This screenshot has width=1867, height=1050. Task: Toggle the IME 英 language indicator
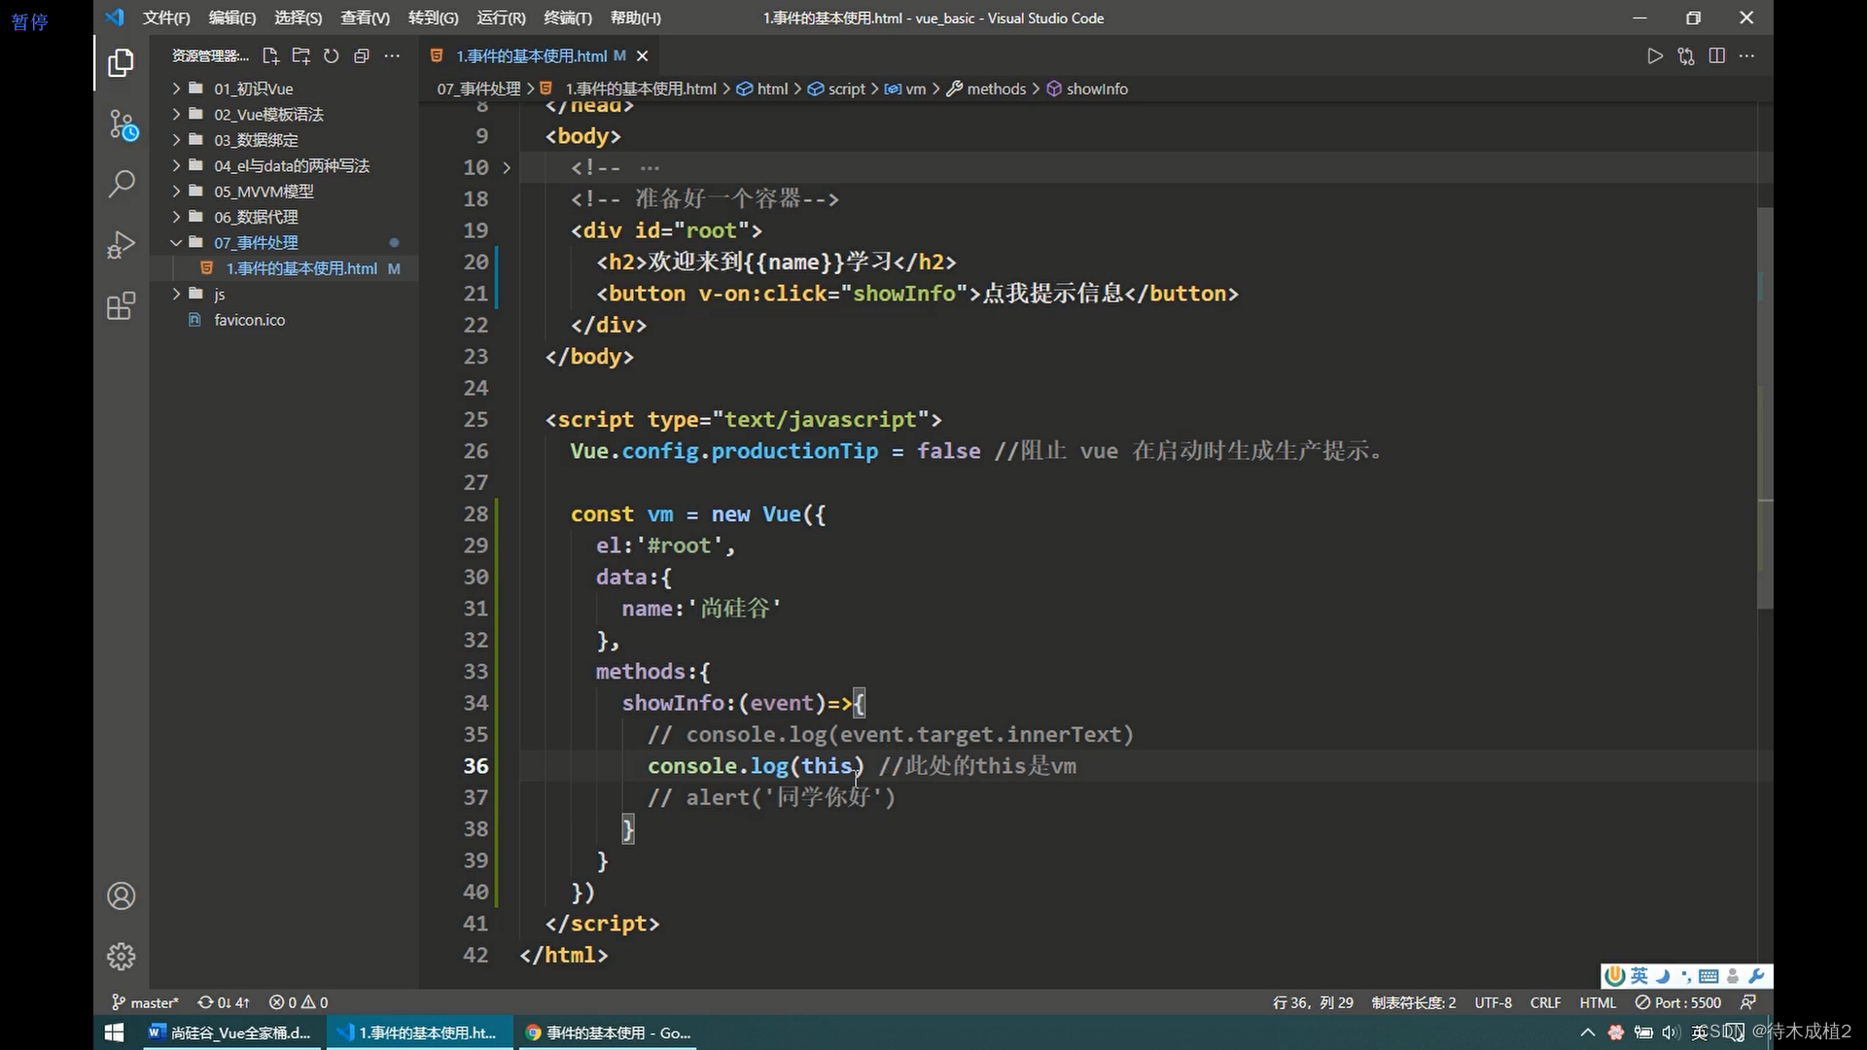pyautogui.click(x=1639, y=975)
